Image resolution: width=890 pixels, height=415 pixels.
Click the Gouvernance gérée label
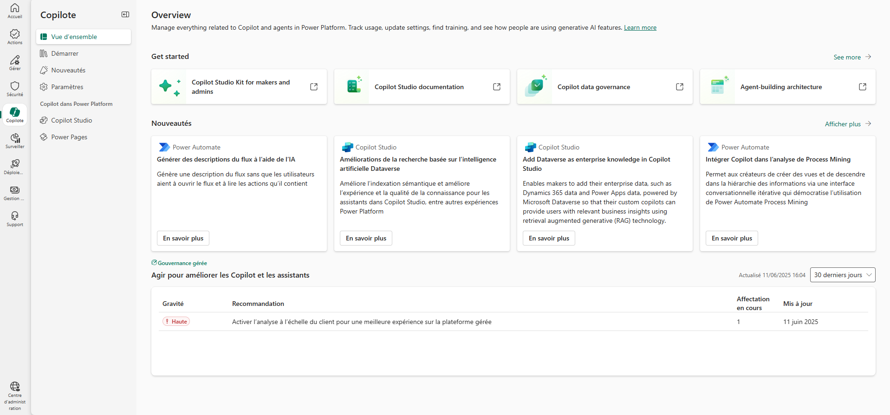click(x=182, y=263)
